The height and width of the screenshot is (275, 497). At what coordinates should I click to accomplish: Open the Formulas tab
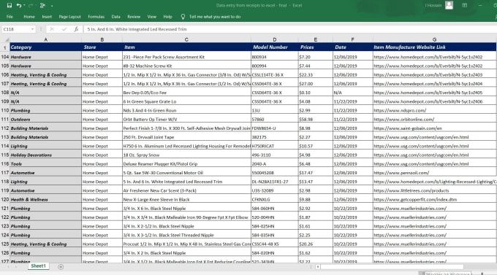click(x=96, y=17)
